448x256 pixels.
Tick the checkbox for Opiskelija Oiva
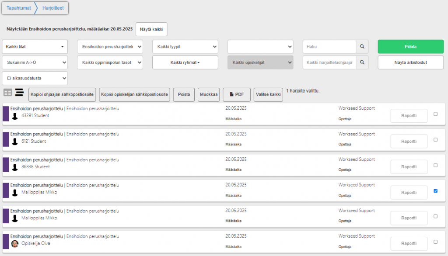[x=435, y=242]
